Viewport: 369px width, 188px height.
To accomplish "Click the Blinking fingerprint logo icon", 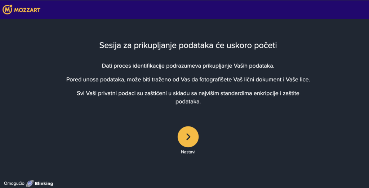I will pos(30,183).
